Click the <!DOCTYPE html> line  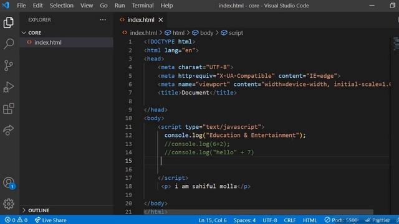(x=170, y=42)
